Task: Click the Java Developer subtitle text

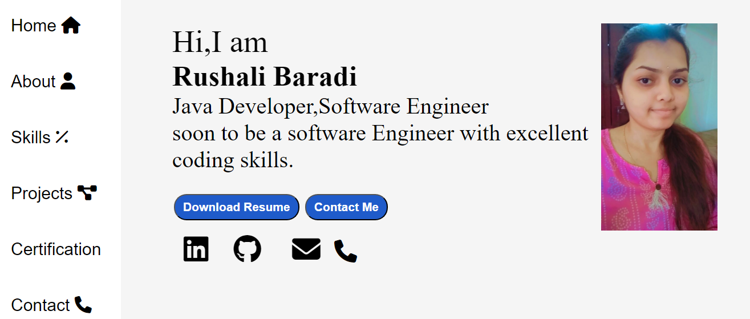Action: pos(330,107)
